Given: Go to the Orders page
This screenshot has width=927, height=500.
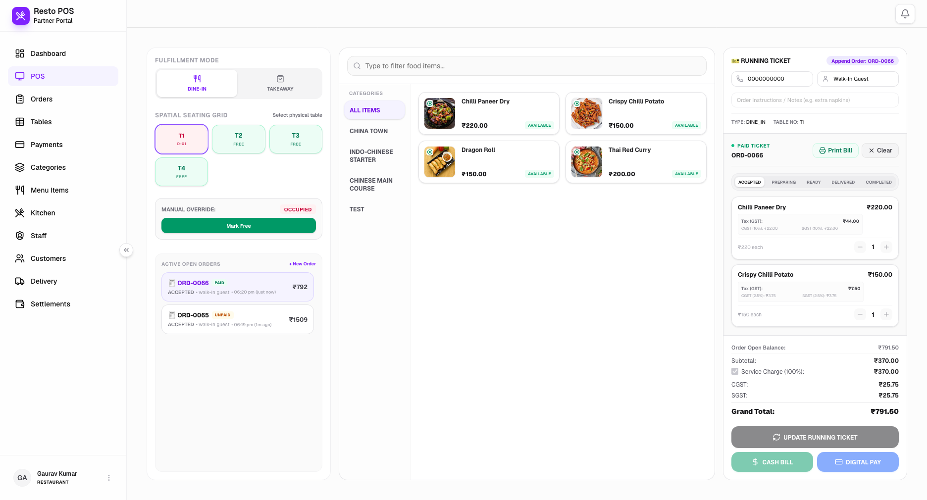Looking at the screenshot, I should click(63, 99).
